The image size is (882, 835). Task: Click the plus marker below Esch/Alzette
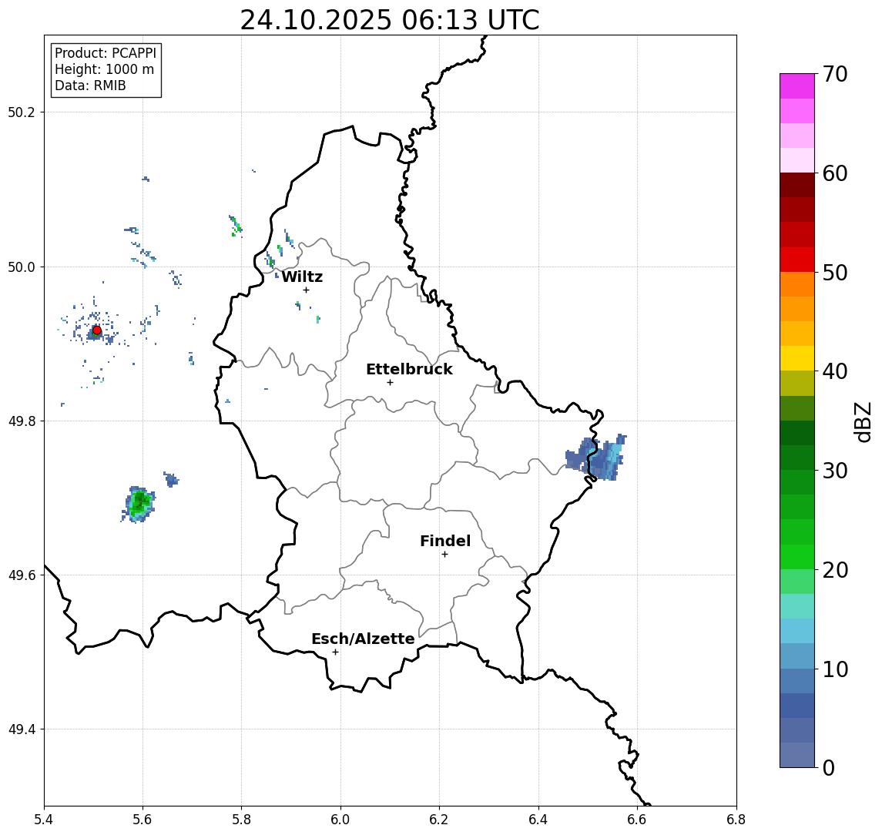(x=335, y=652)
